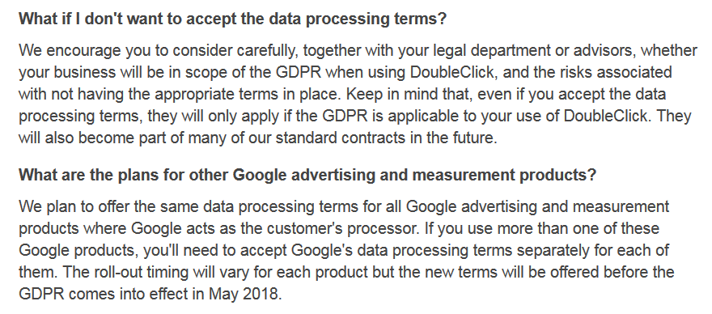The image size is (712, 314).
Task: Click 'Google products, you'll need to accept'
Action: click(153, 250)
